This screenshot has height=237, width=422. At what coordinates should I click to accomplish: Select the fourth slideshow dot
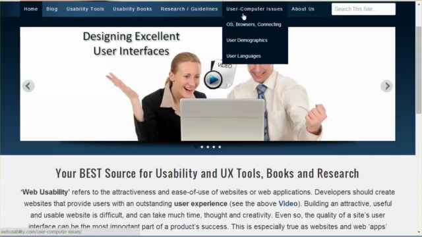214,147
